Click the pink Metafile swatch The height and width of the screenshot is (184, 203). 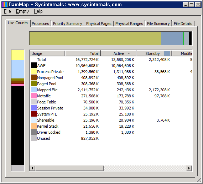coord(34,96)
